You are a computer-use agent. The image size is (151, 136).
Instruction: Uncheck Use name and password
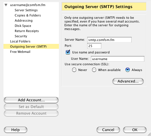[x=68, y=52]
